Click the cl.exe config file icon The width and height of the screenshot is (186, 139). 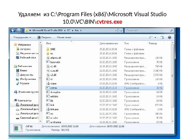tap(48, 84)
